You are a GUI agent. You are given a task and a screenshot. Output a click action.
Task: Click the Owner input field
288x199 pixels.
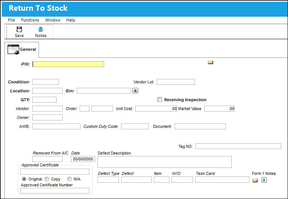point(47,117)
